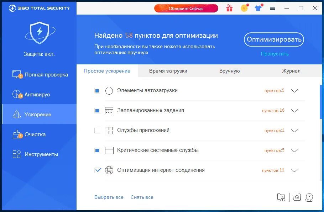Open the T-shirt themes icon
Screen dimensions: 324x212
(x=258, y=8)
